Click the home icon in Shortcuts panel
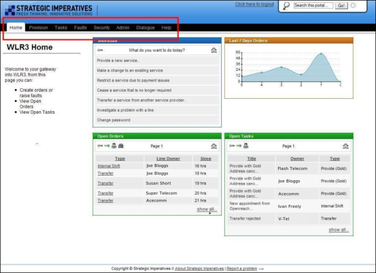Image resolution: width=376 pixels, height=273 pixels. tap(214, 50)
